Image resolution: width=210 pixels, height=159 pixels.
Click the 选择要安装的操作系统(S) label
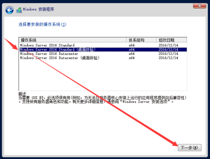pos(42,24)
